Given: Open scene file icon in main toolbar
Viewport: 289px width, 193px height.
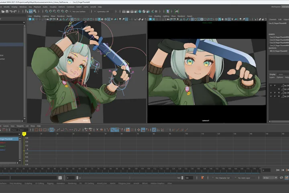Looking at the screenshot, I should [x=3, y=11].
